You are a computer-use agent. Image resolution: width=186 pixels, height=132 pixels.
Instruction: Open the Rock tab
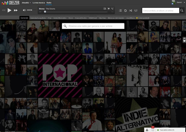point(71,18)
